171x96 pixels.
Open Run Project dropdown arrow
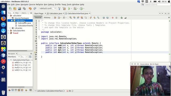coord(72,9)
